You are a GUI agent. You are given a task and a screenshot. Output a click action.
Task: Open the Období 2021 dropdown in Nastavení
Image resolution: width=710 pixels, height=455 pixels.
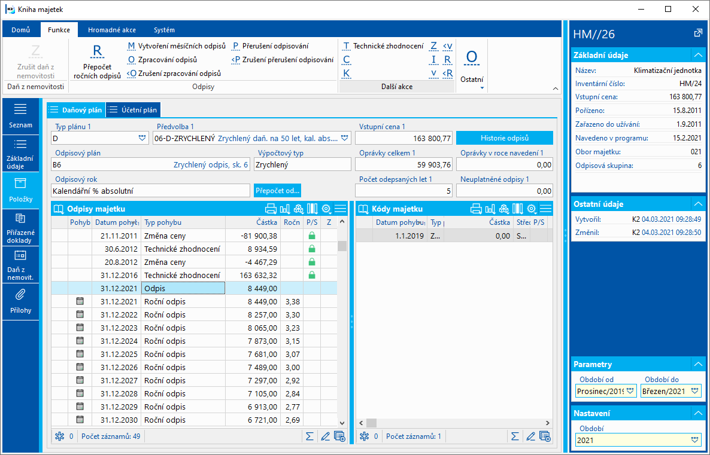point(695,439)
